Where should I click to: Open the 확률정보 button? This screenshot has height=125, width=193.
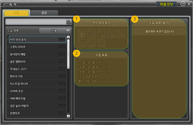point(166,4)
